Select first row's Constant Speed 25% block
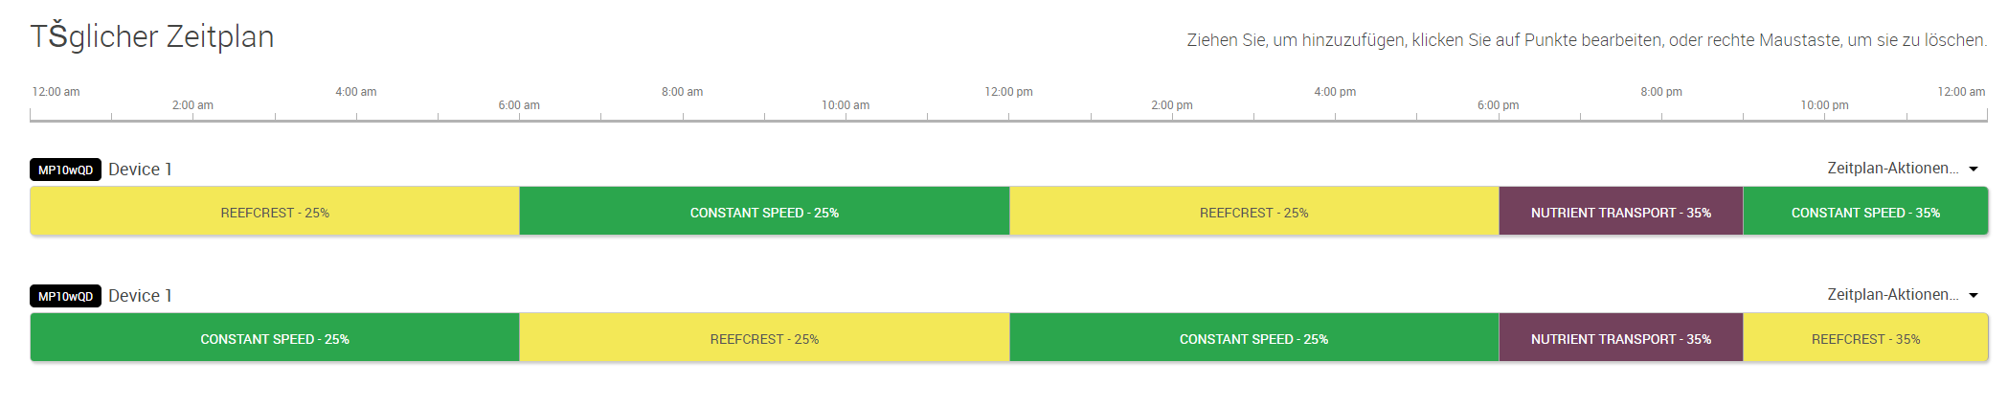This screenshot has width=2008, height=408. click(x=764, y=212)
